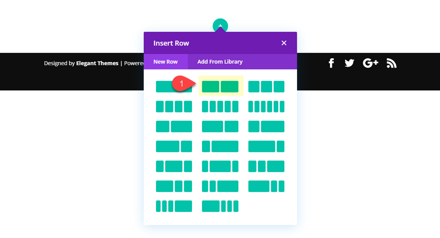Pick the six equal columns layout

coord(266,106)
